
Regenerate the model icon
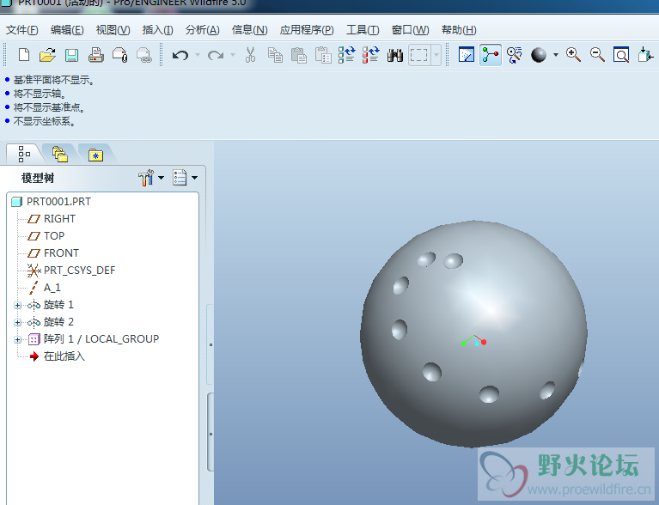click(x=347, y=55)
